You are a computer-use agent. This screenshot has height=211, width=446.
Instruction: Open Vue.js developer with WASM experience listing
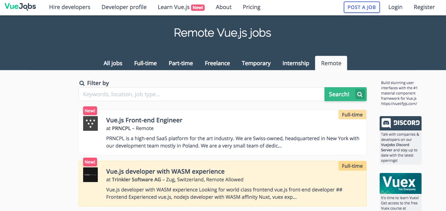(165, 171)
